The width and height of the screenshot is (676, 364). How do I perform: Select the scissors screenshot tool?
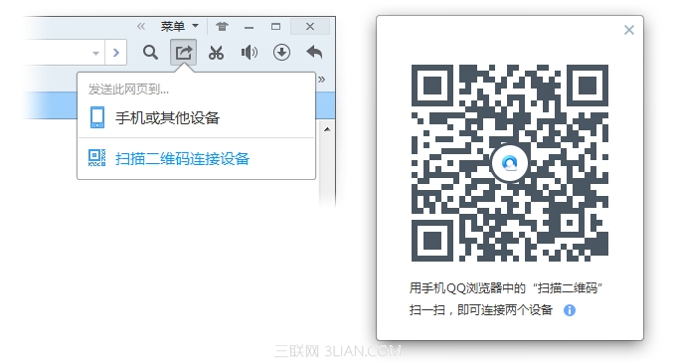click(216, 53)
